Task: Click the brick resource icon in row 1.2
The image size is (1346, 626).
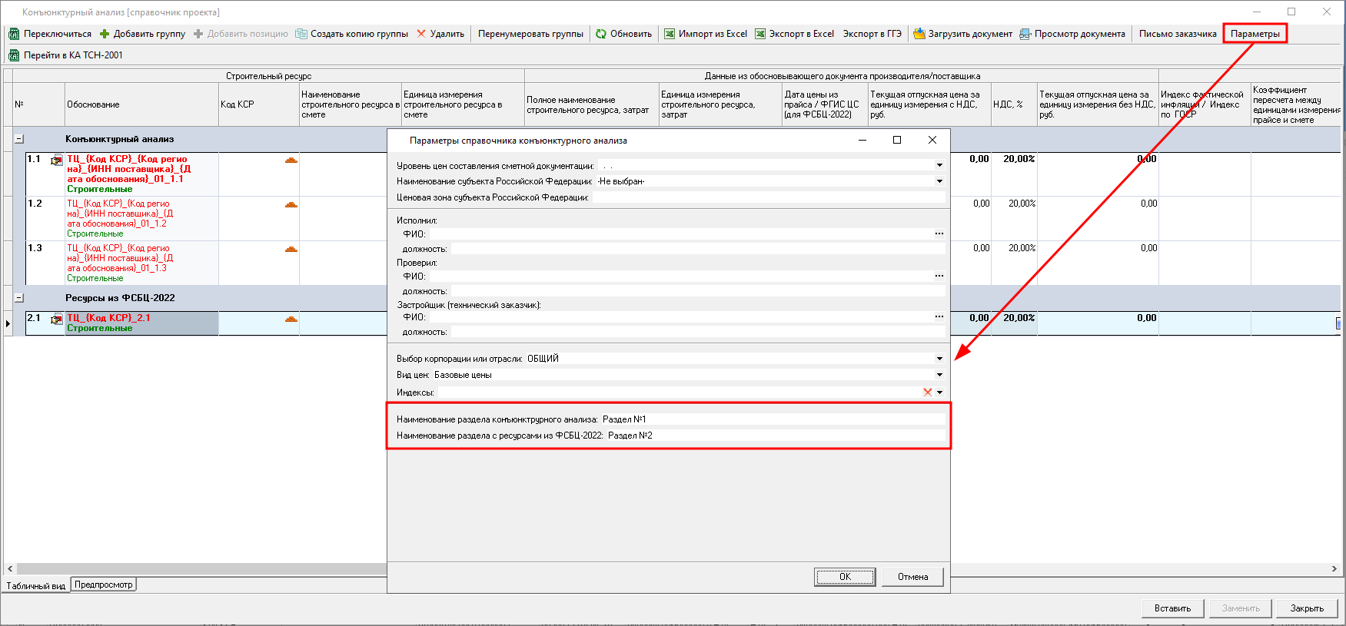Action: (291, 205)
